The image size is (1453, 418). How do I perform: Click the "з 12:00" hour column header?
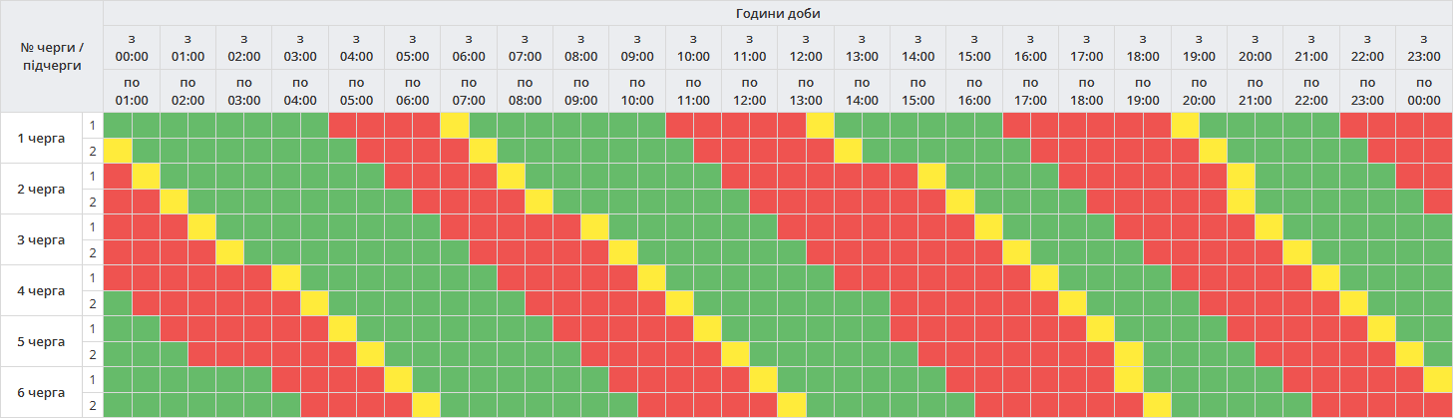pos(806,47)
